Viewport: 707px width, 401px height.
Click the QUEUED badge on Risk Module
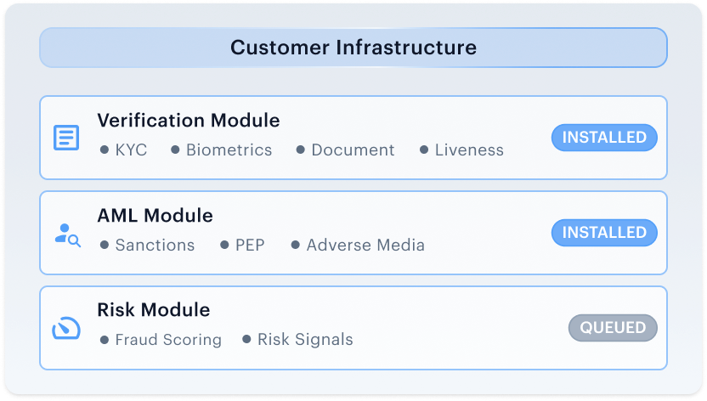tap(613, 328)
